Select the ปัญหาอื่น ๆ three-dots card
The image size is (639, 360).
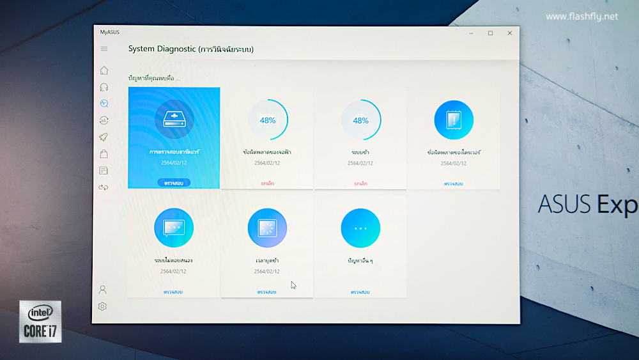pos(360,228)
